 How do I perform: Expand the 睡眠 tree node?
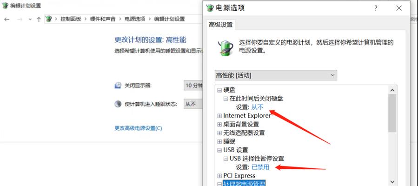219,141
